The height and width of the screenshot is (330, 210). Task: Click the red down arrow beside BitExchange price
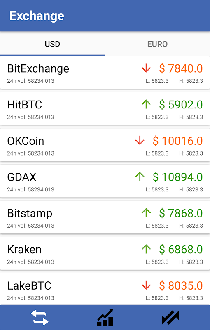[x=146, y=68]
